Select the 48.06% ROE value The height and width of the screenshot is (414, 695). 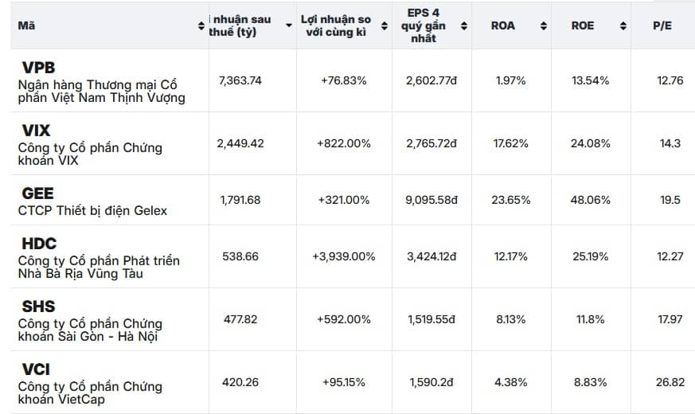(590, 200)
